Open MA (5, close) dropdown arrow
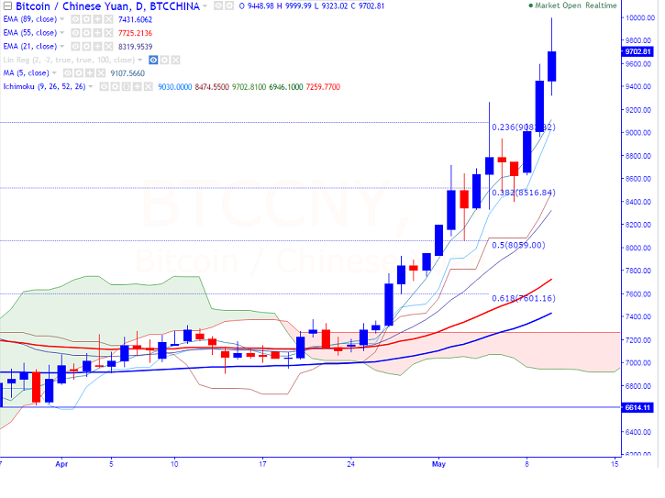This screenshot has width=665, height=498. 54,73
